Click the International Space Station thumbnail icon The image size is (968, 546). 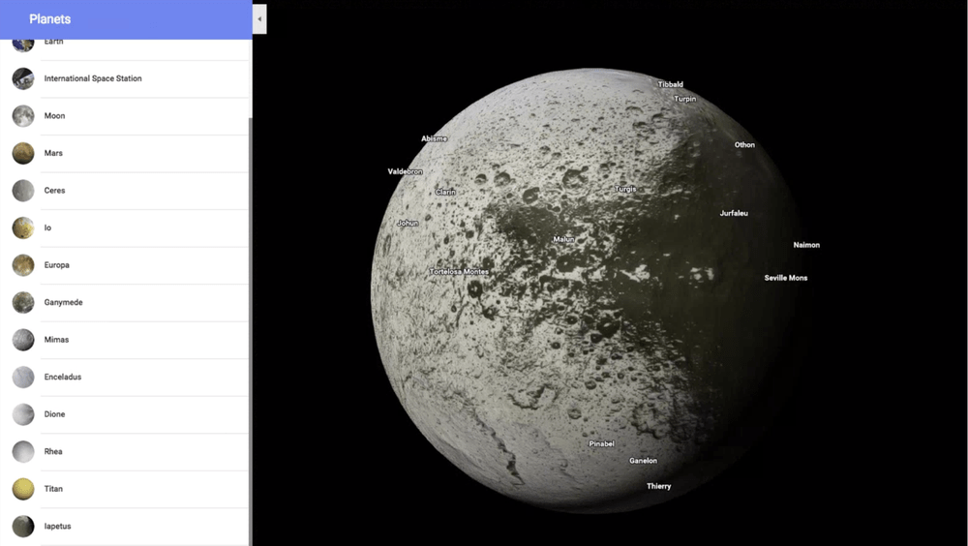click(23, 78)
